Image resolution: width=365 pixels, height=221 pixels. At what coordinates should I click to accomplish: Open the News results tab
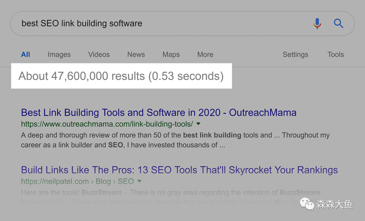point(136,54)
